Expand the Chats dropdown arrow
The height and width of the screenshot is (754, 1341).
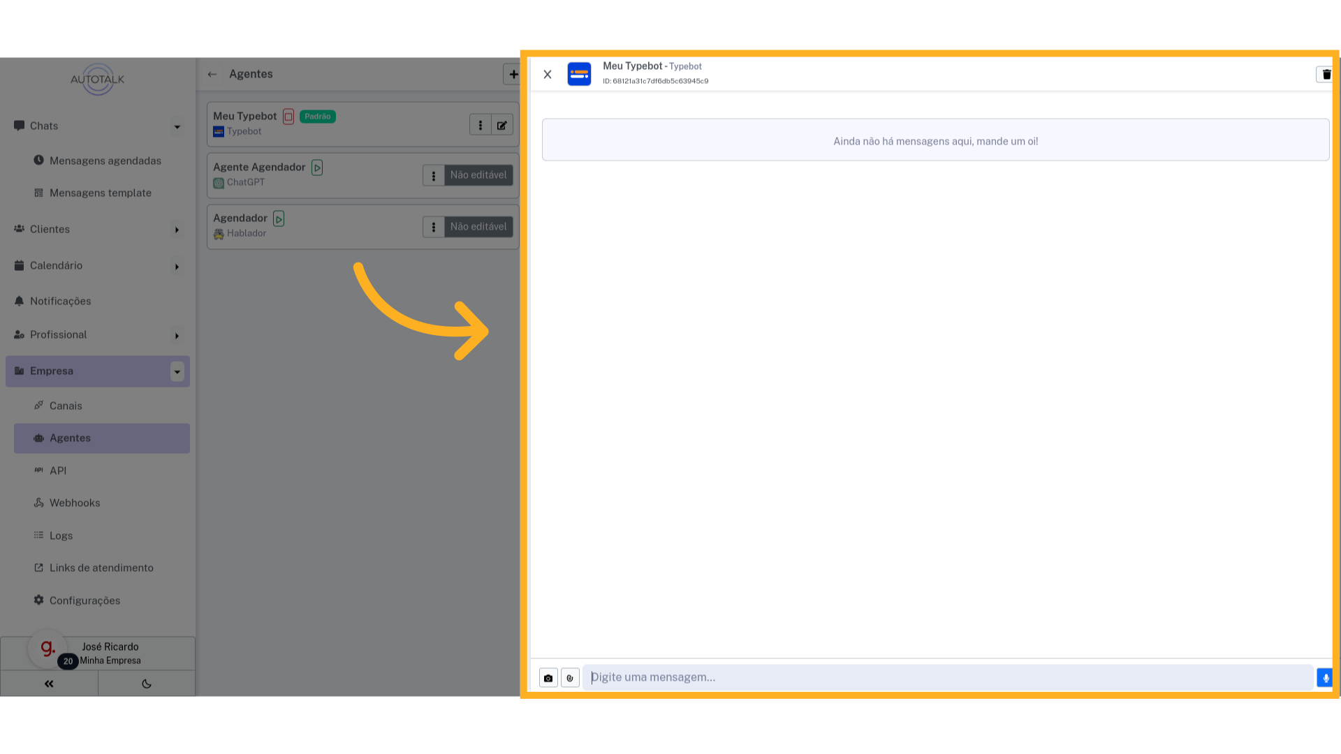pyautogui.click(x=177, y=126)
